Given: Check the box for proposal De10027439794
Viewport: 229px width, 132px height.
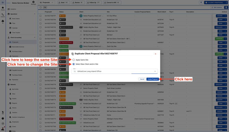Looking at the screenshot, I should tap(40, 27).
